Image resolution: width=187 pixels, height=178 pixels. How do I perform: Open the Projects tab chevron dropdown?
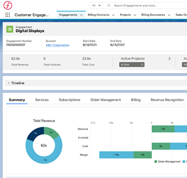tap(135, 15)
